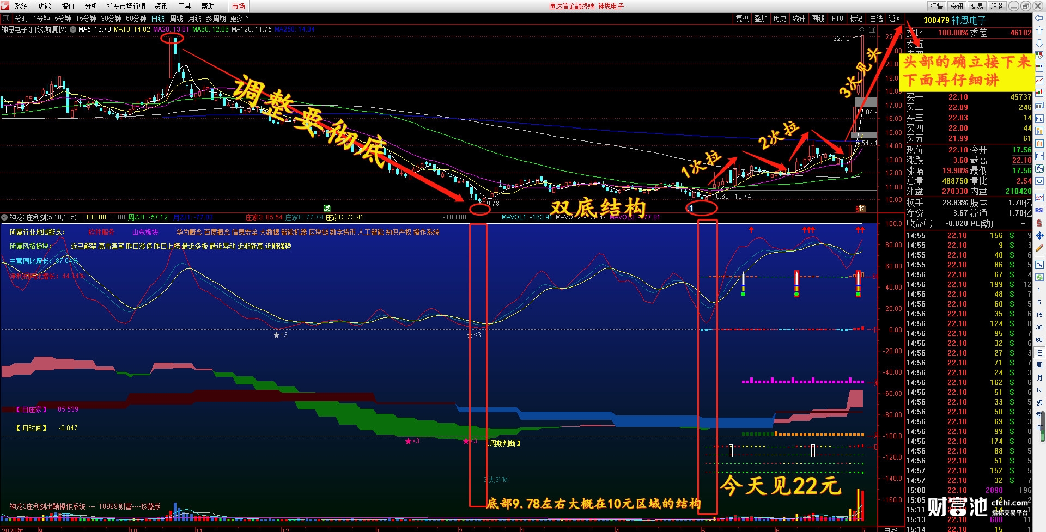Click the 返回 return button
The height and width of the screenshot is (532, 1046).
tap(895, 19)
